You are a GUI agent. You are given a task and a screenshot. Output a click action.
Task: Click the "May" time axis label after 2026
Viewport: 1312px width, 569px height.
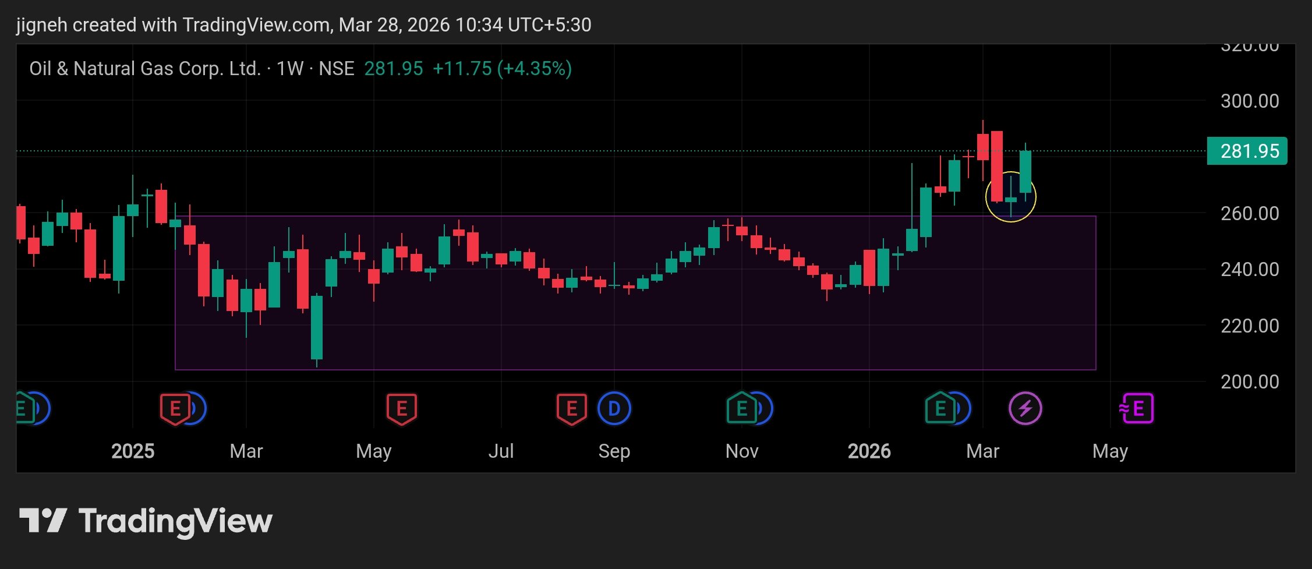pyautogui.click(x=1111, y=452)
